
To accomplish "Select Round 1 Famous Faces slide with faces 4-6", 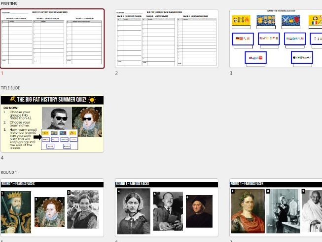I will tap(167, 207).
